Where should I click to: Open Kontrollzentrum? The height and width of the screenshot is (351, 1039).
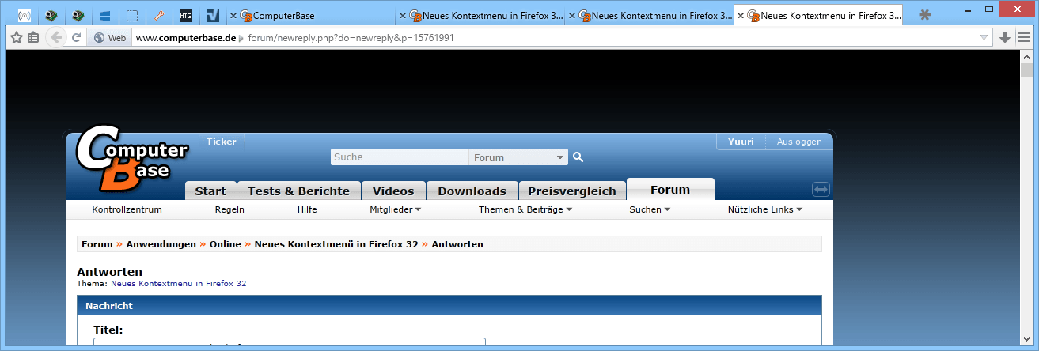[127, 209]
